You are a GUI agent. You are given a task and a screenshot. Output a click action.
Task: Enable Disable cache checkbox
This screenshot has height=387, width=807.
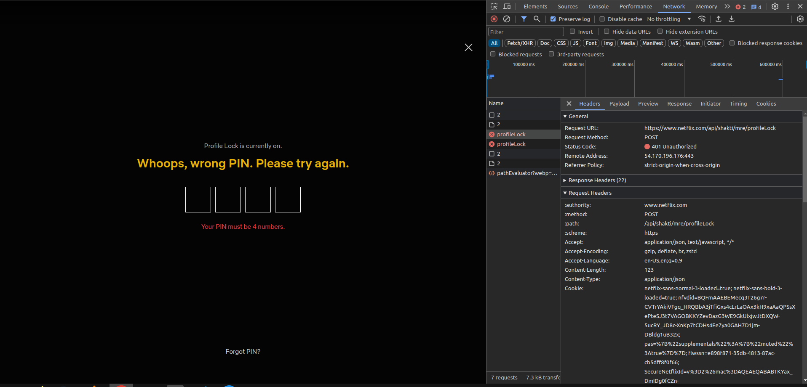602,19
